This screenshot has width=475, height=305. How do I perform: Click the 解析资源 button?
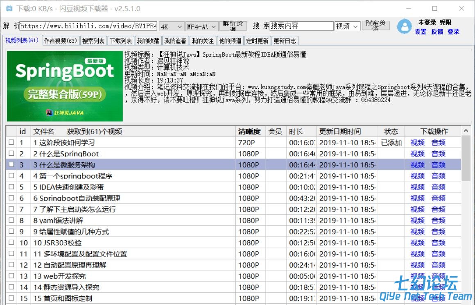click(233, 26)
